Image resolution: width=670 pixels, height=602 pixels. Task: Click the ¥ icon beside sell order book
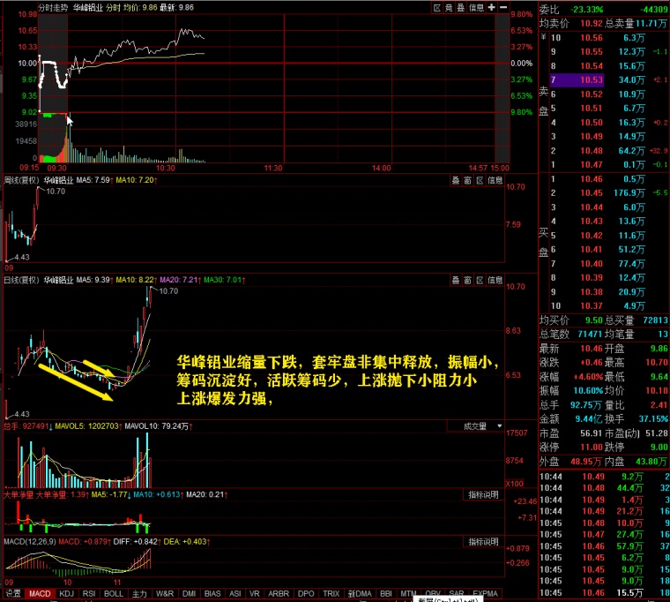543,38
